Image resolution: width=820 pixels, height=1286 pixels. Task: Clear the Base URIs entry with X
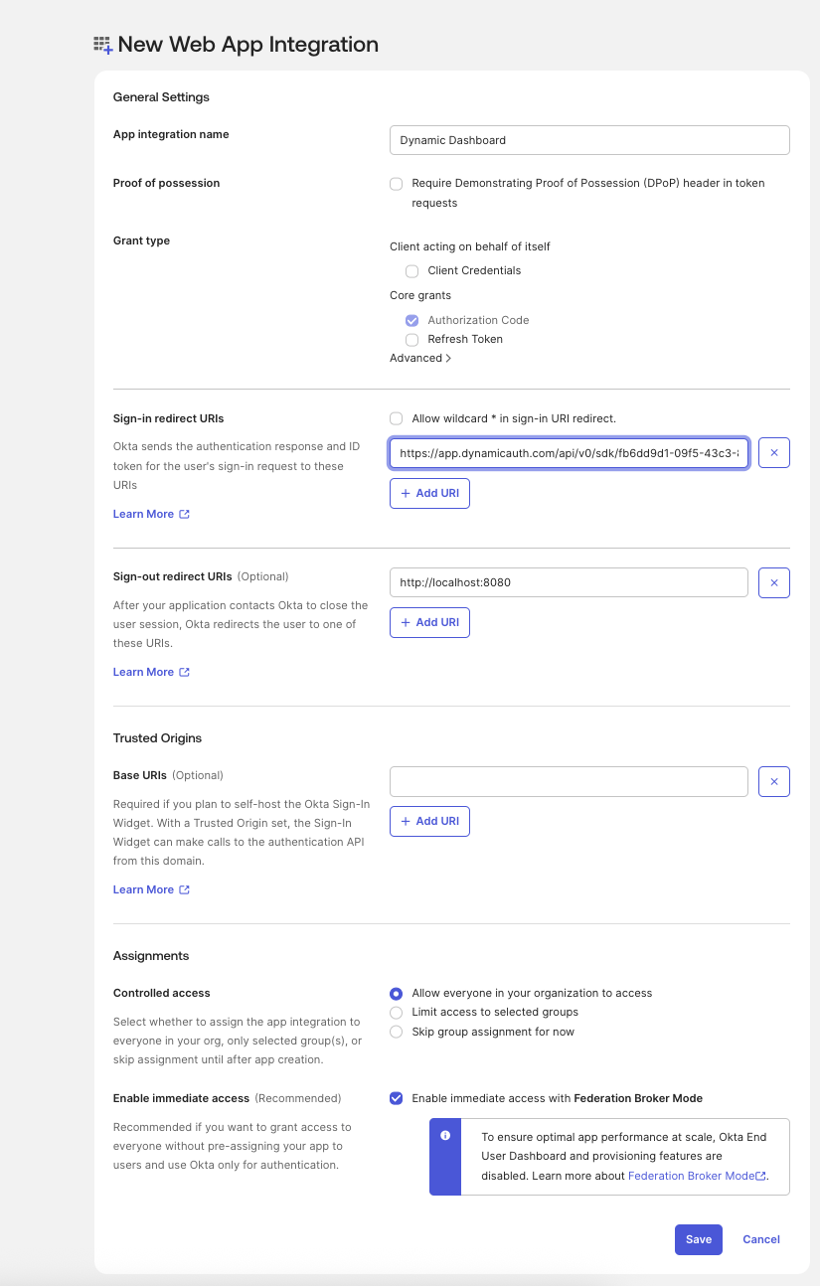(x=773, y=782)
